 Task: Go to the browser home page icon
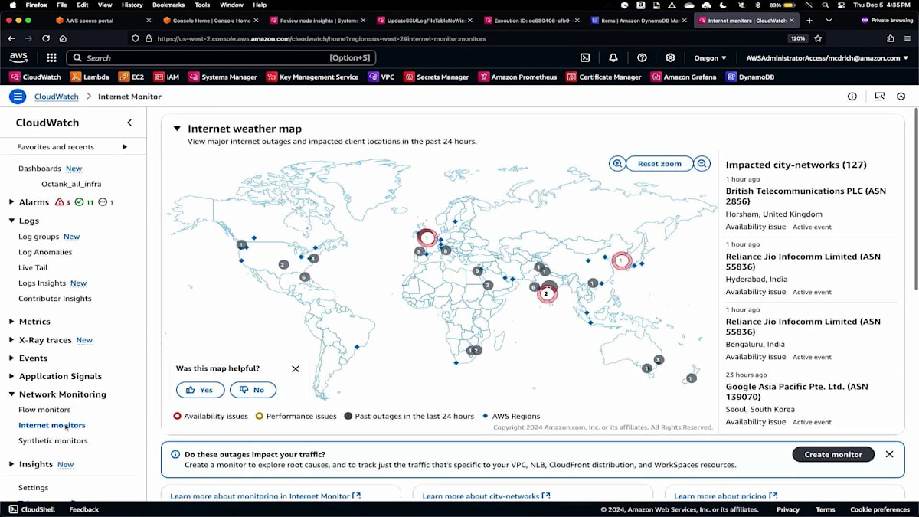[x=63, y=38]
